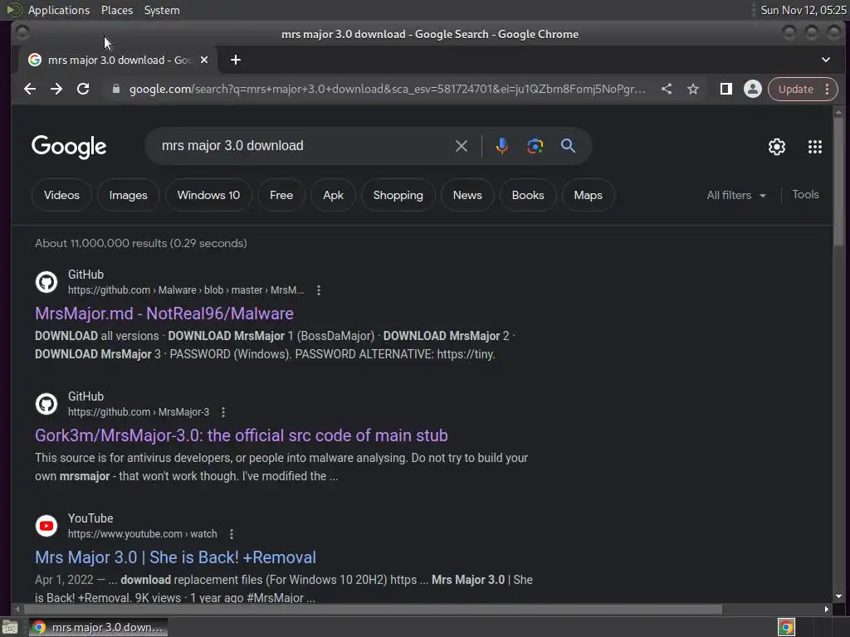Viewport: 850px width, 637px height.
Task: Click scroll-right arrow of horizontal scrollbar
Action: [826, 610]
